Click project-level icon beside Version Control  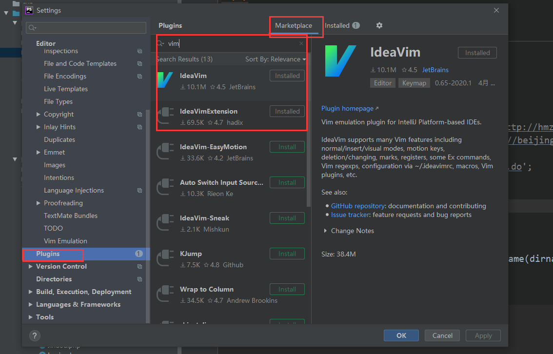pos(139,267)
